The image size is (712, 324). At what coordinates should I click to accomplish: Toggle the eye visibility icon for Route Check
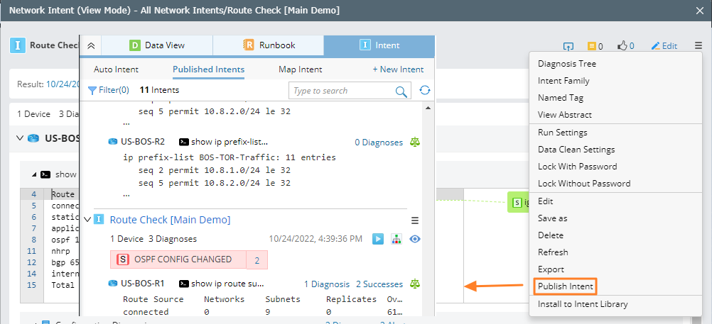414,239
